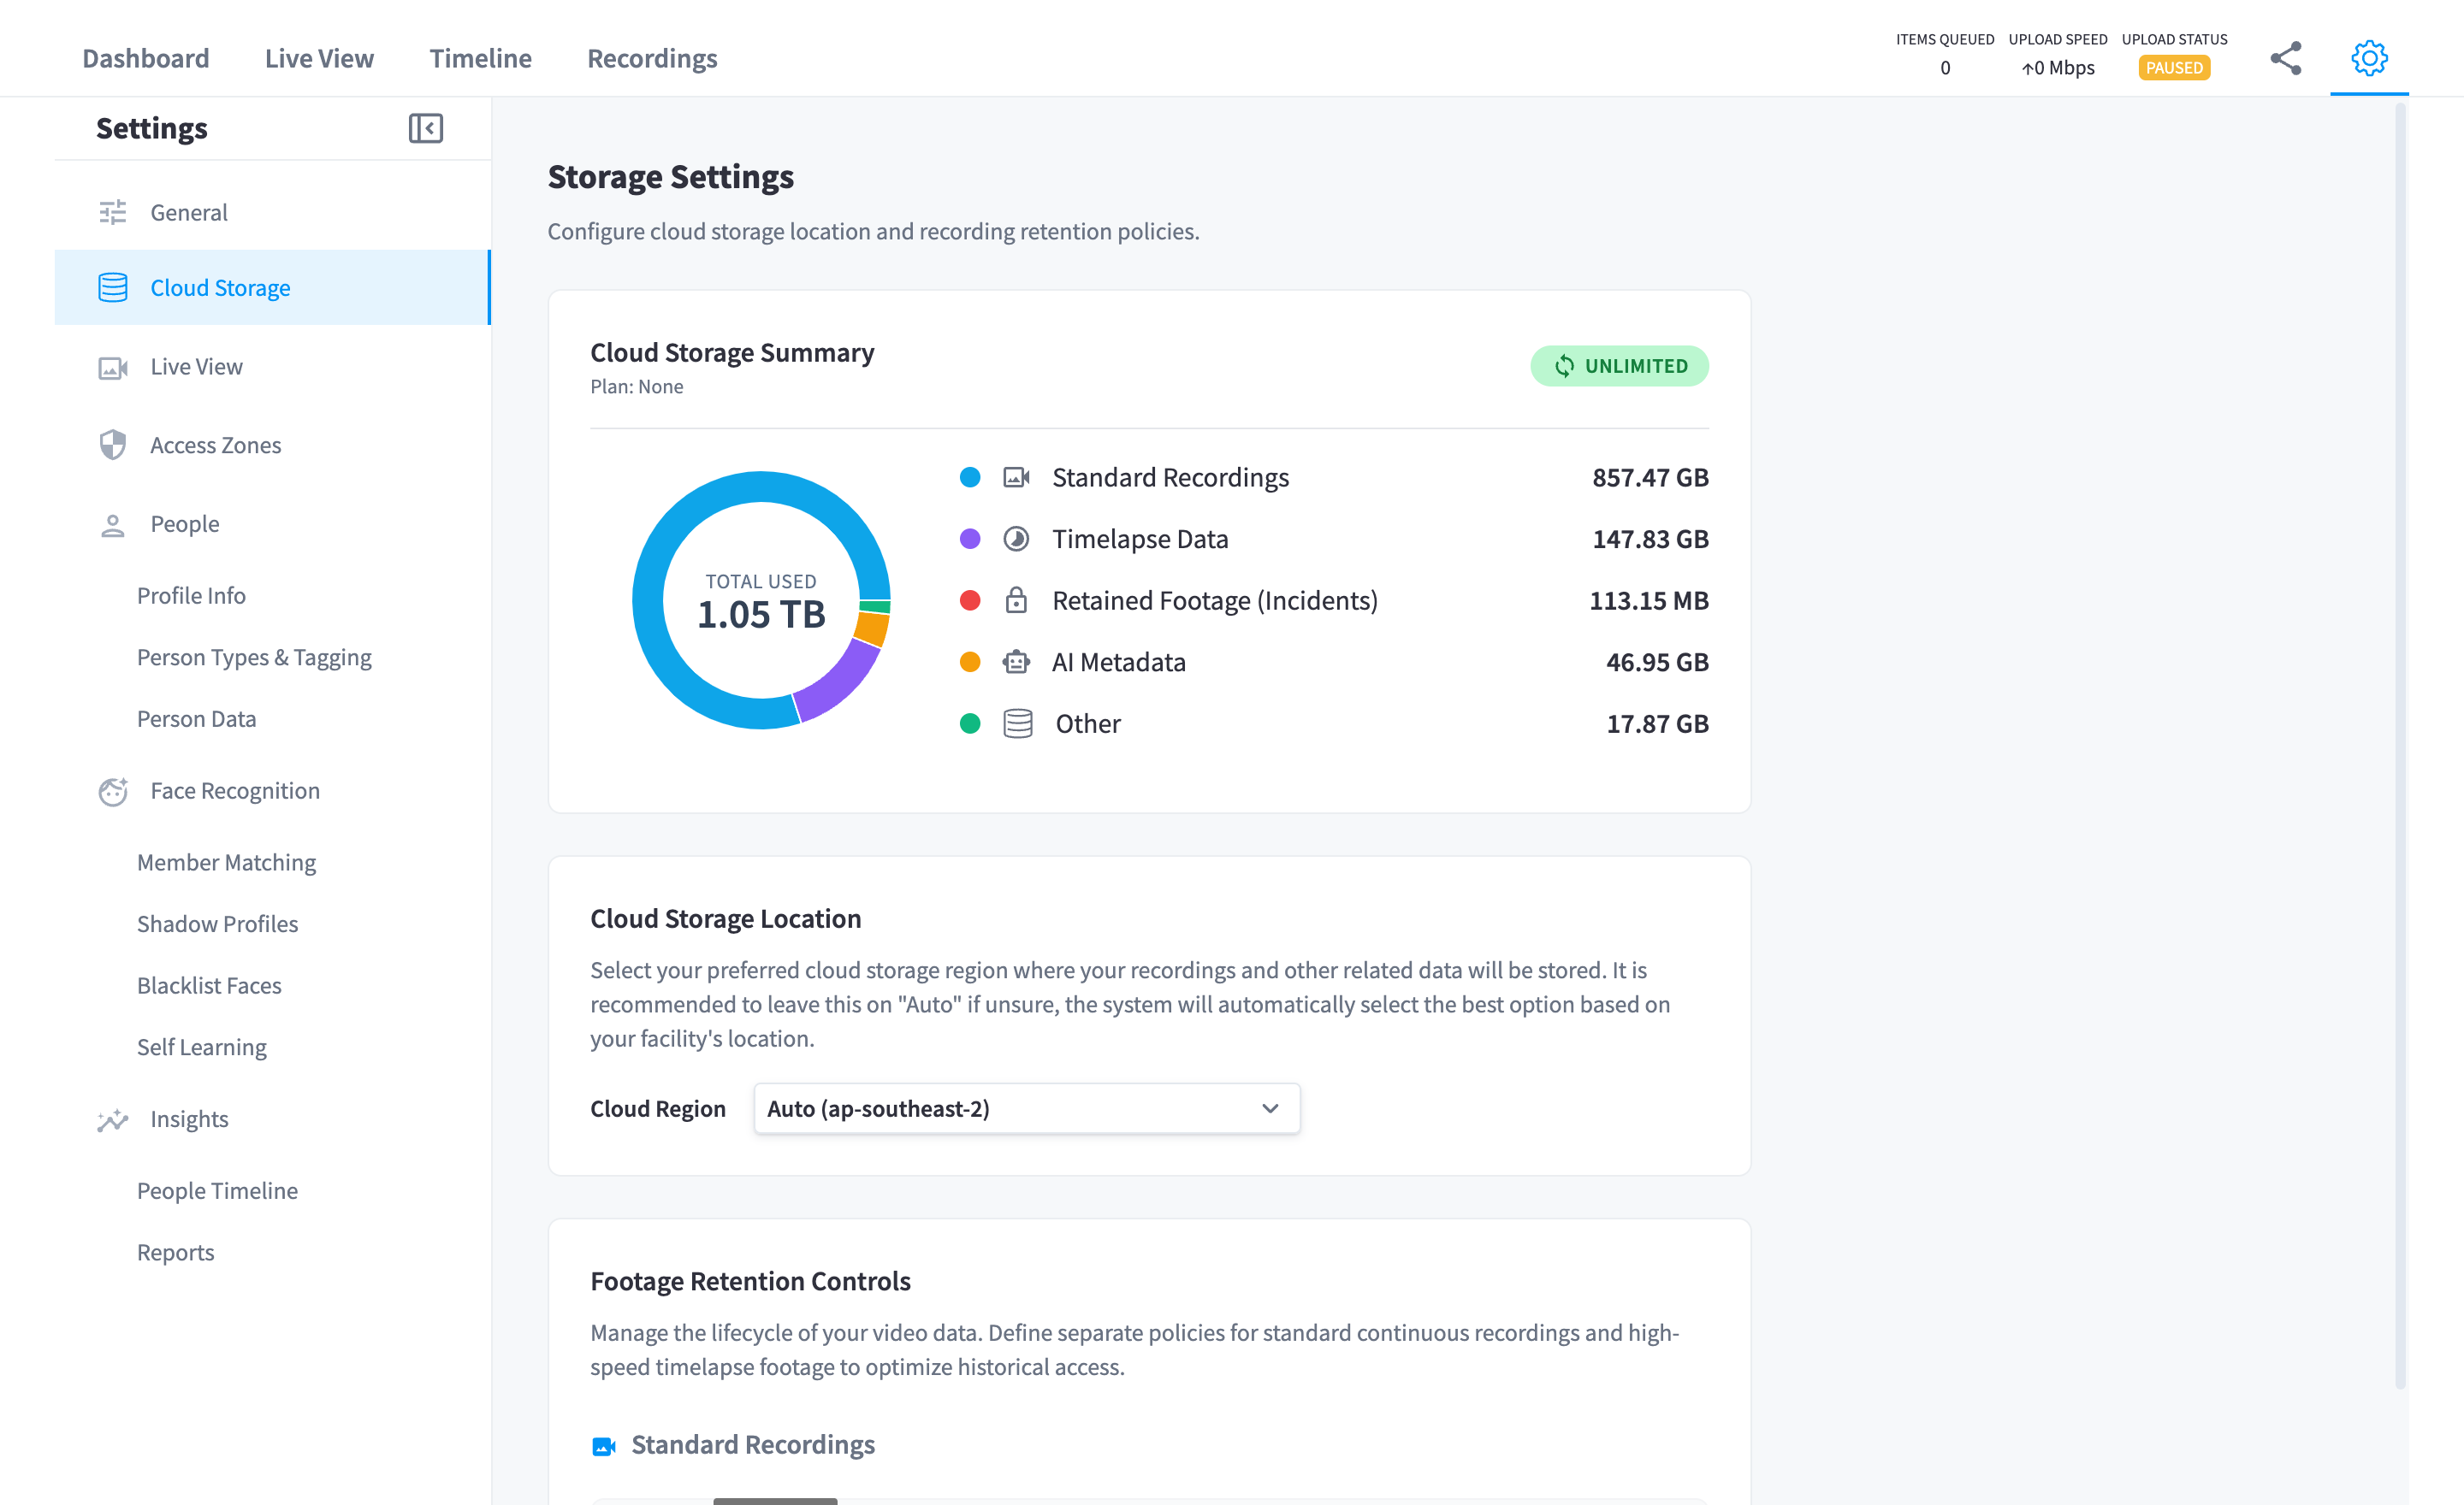
Task: Click the 17.87 GB value
Action: click(x=1657, y=723)
